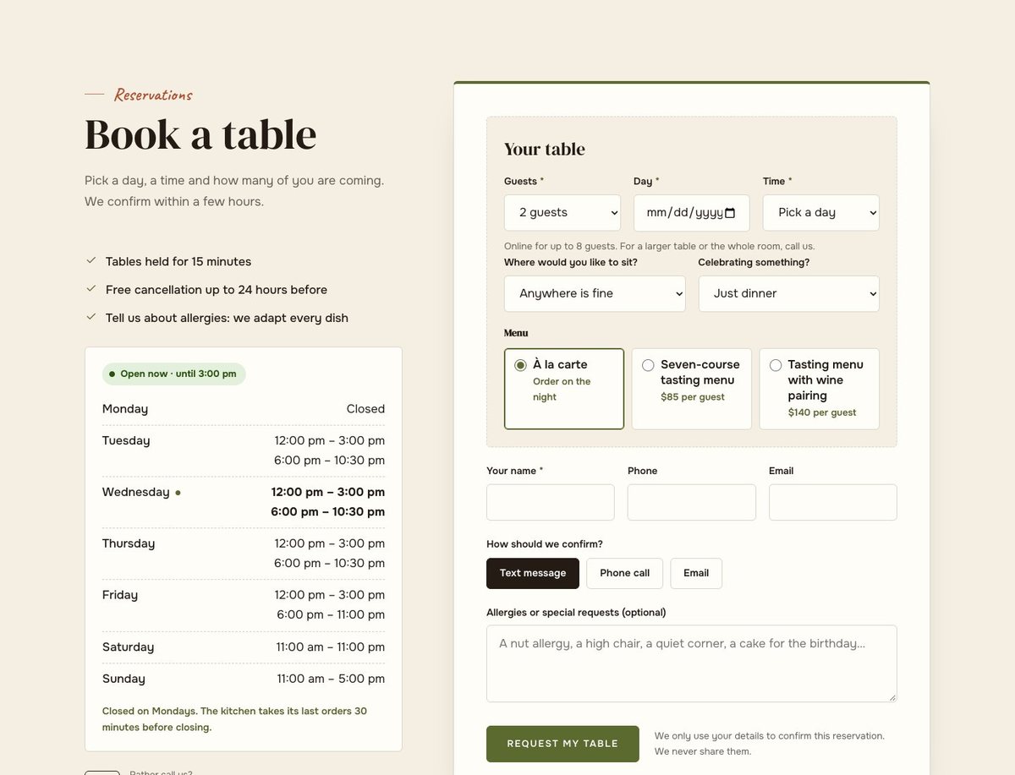Click checkmark icon beside allergies line
Screen dimensions: 1015x775
coord(91,317)
